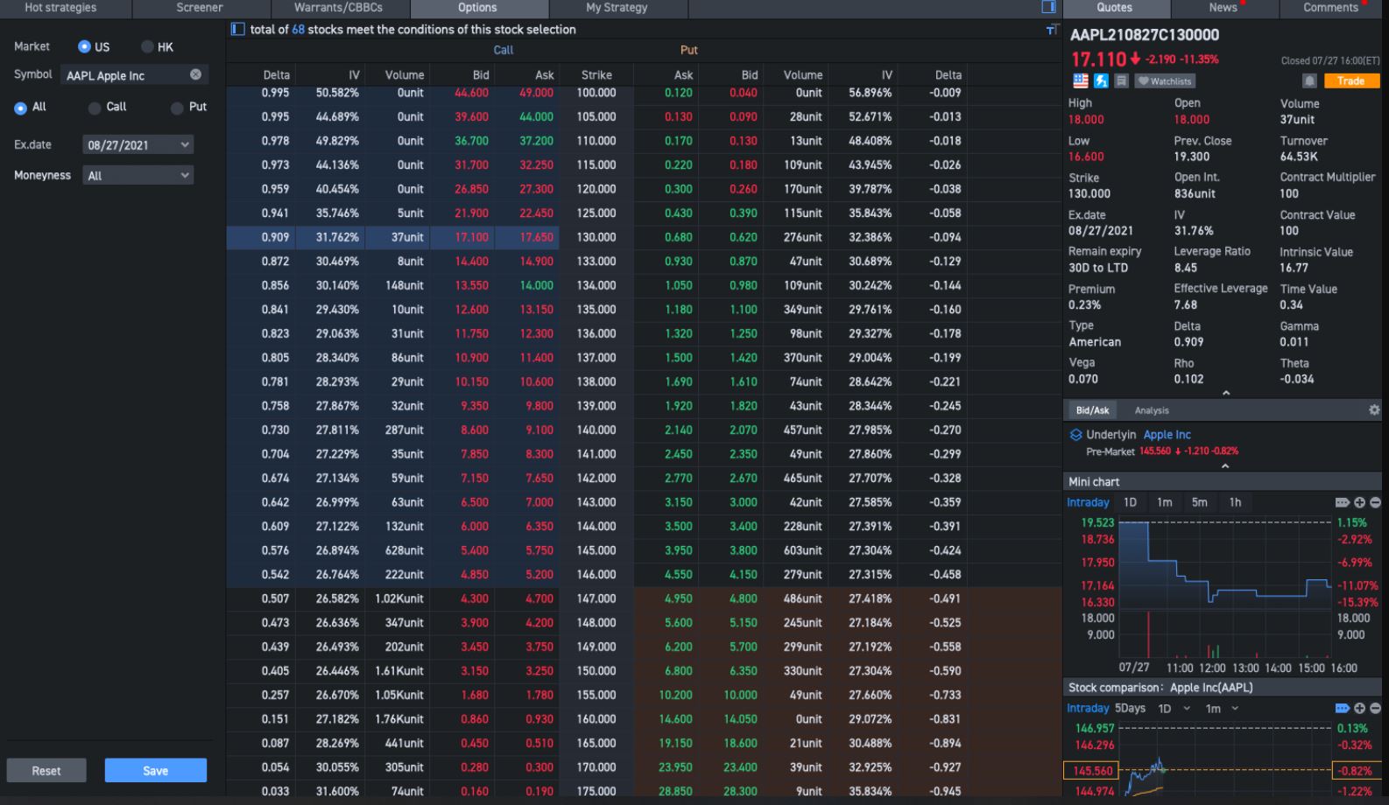Open the Ex.date 08/27/2021 dropdown
The height and width of the screenshot is (805, 1389).
pos(138,145)
